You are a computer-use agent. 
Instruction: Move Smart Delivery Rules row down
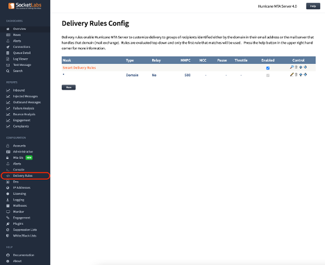(x=306, y=67)
